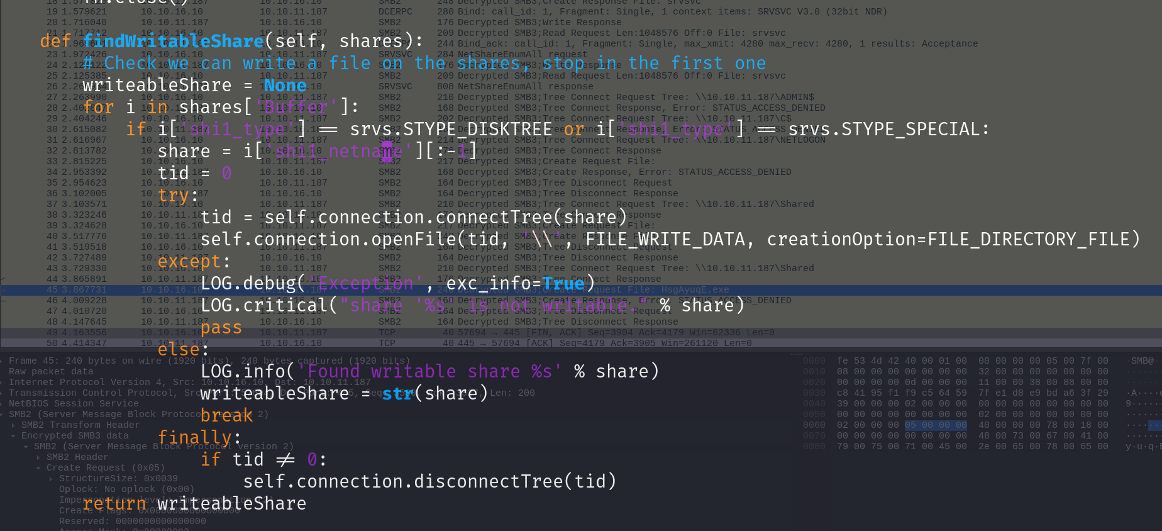Click the finally keyword in the code
The image size is (1162, 531).
(x=194, y=437)
